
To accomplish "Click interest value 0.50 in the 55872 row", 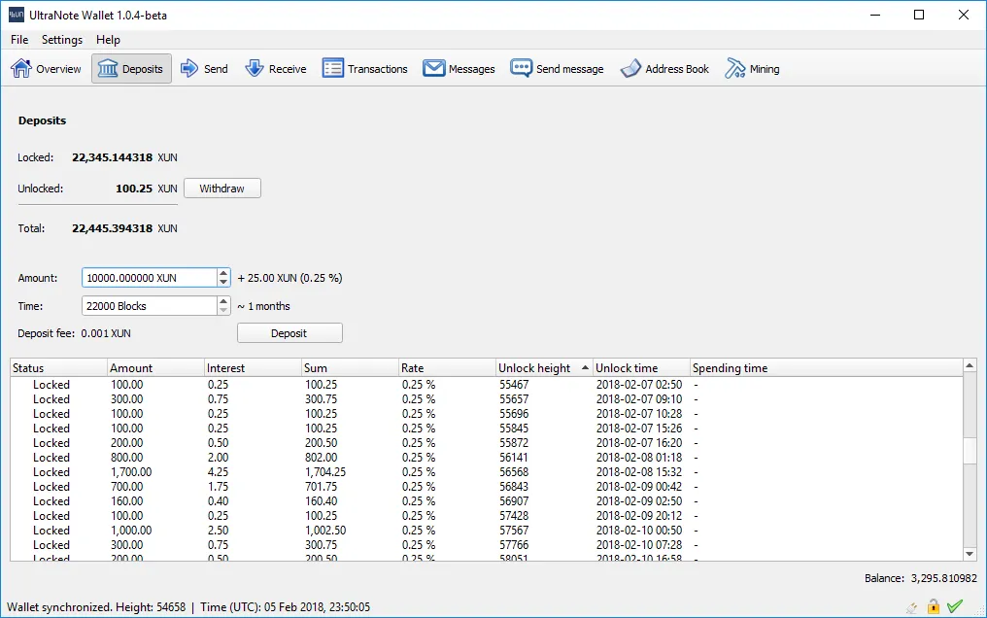I will (x=218, y=443).
